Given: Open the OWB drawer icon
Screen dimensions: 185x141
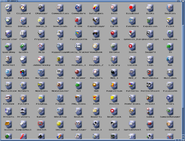Looking at the screenshot, I should tap(96, 86).
